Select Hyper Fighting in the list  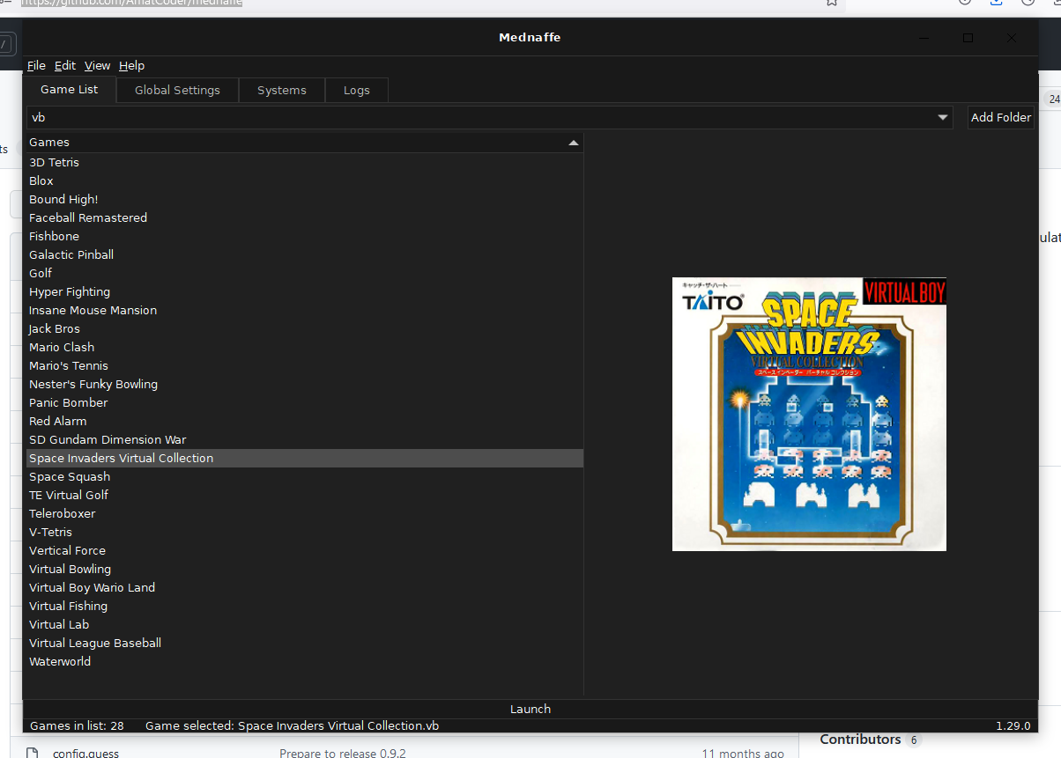(x=304, y=291)
